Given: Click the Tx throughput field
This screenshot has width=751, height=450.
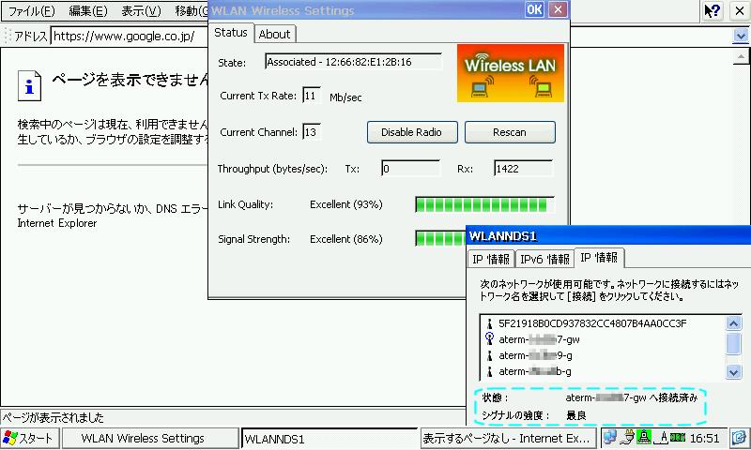Looking at the screenshot, I should pos(411,169).
